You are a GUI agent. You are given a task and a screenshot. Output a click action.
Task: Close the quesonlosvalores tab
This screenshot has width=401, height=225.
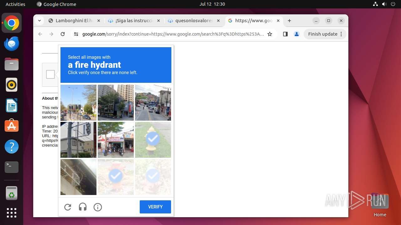[218, 21]
